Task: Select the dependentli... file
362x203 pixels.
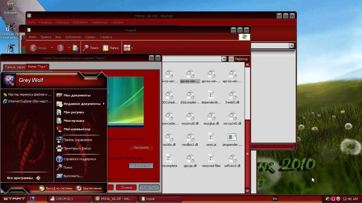Action: pyautogui.click(x=211, y=98)
